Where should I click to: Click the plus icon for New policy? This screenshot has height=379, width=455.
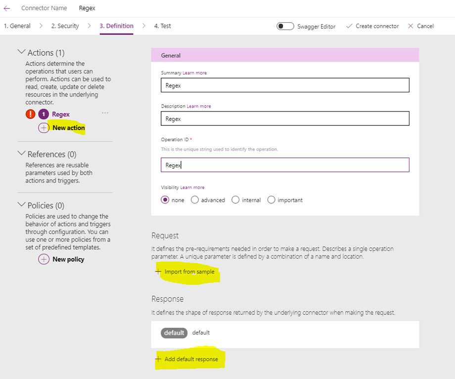44,259
